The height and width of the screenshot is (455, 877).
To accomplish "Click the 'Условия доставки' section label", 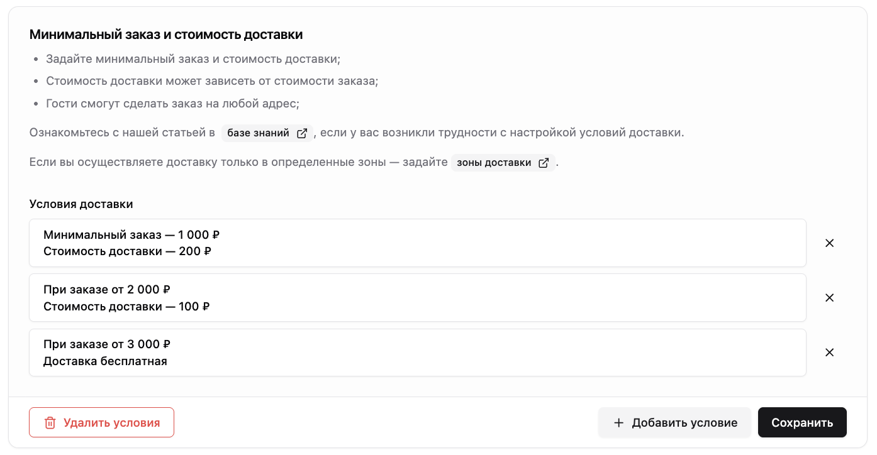I will [x=81, y=204].
